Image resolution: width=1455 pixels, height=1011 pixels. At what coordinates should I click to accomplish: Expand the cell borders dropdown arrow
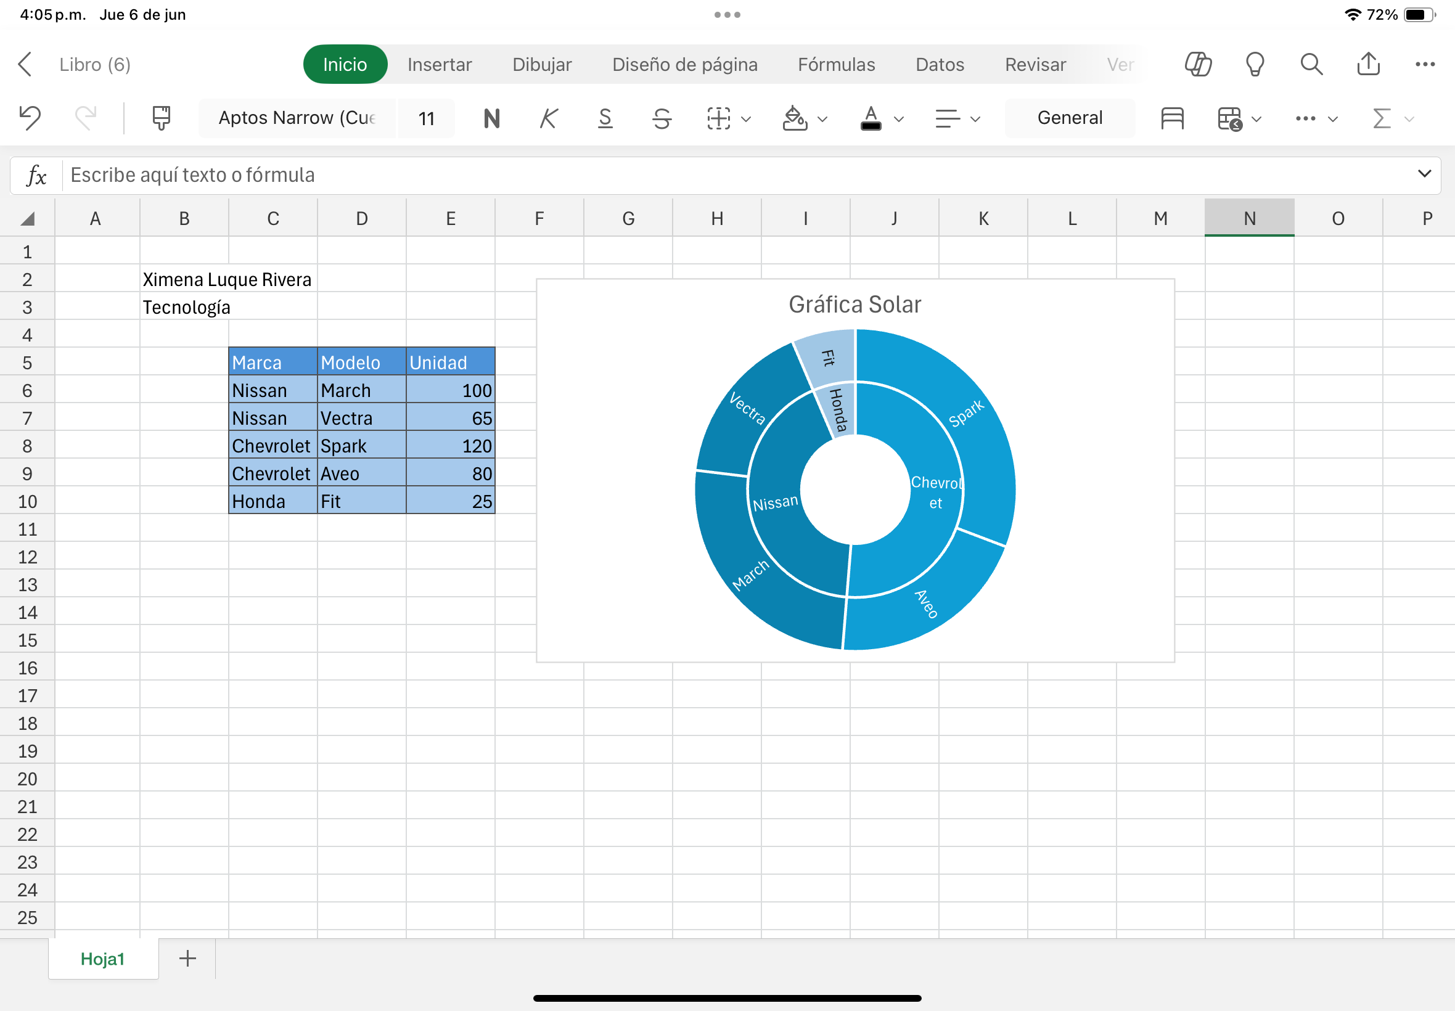746,119
